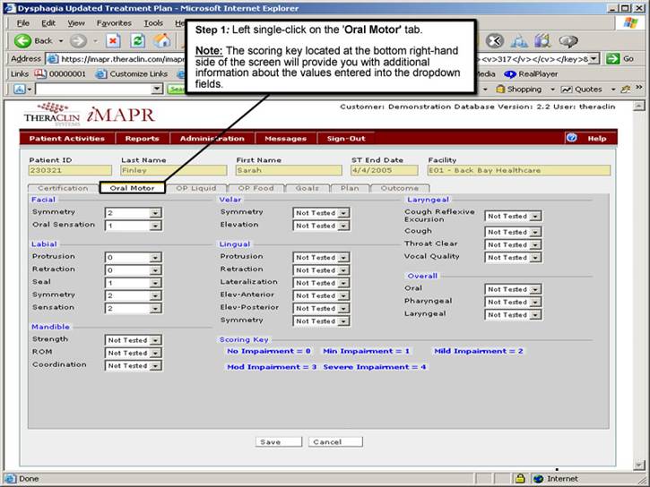The width and height of the screenshot is (650, 487).
Task: Open the Reports menu
Action: (x=142, y=139)
